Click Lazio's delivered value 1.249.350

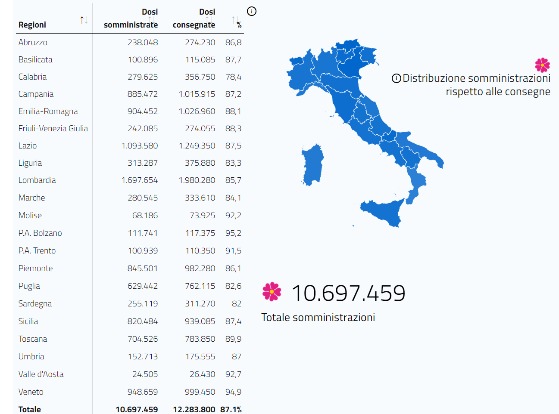(197, 145)
